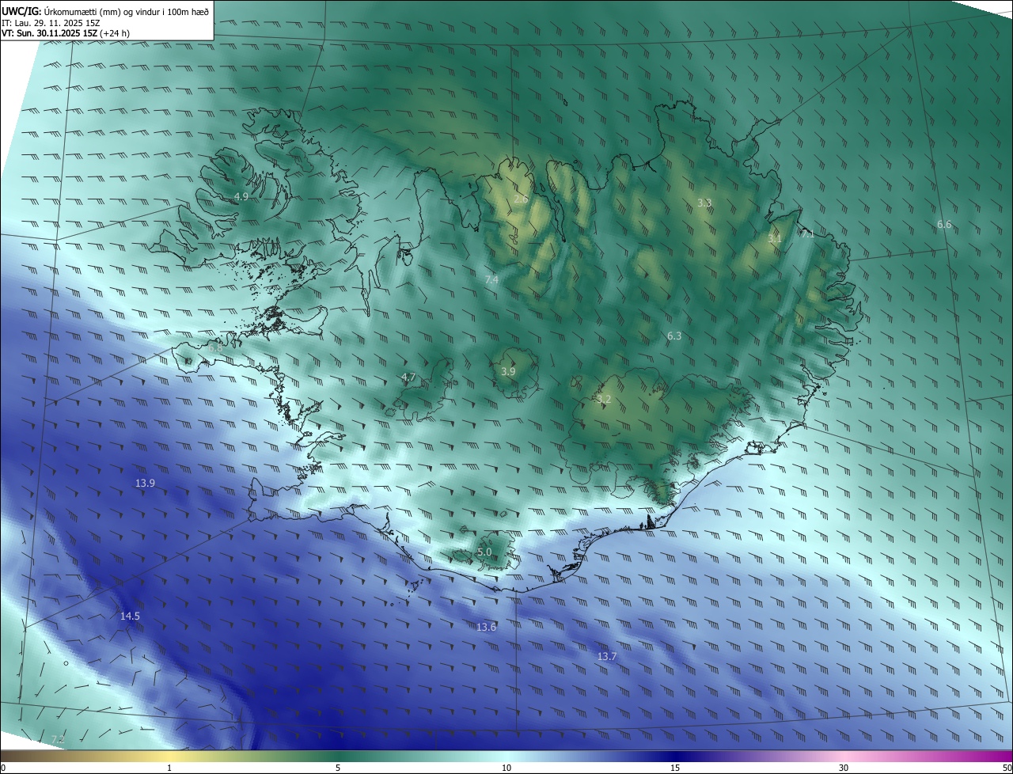This screenshot has height=774, width=1013.
Task: Click the 7.2 value near the bottom-left
Action: [57, 739]
